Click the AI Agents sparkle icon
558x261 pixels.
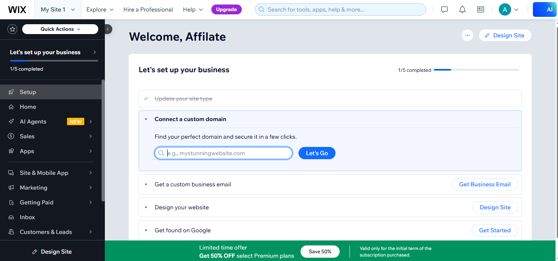[12, 121]
